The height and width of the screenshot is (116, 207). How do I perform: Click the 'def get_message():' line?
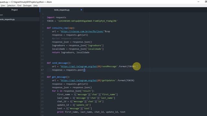(x=58, y=77)
